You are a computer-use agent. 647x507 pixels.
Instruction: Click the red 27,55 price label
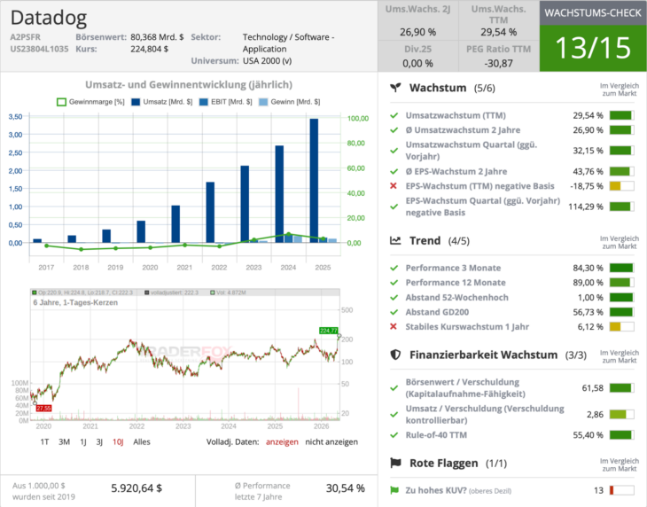click(x=43, y=408)
